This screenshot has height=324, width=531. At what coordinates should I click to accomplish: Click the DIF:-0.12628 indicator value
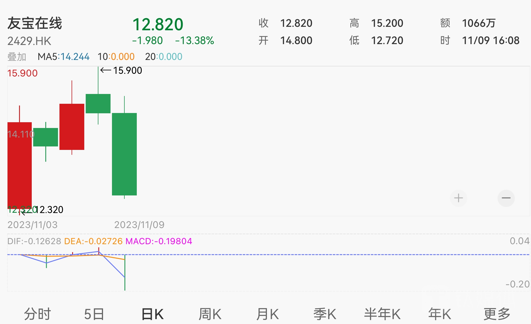point(34,241)
